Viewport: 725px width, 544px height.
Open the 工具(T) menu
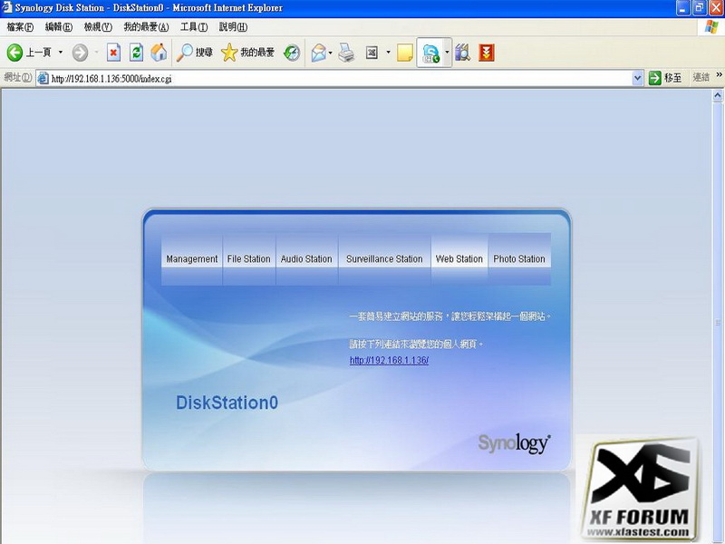click(x=194, y=27)
